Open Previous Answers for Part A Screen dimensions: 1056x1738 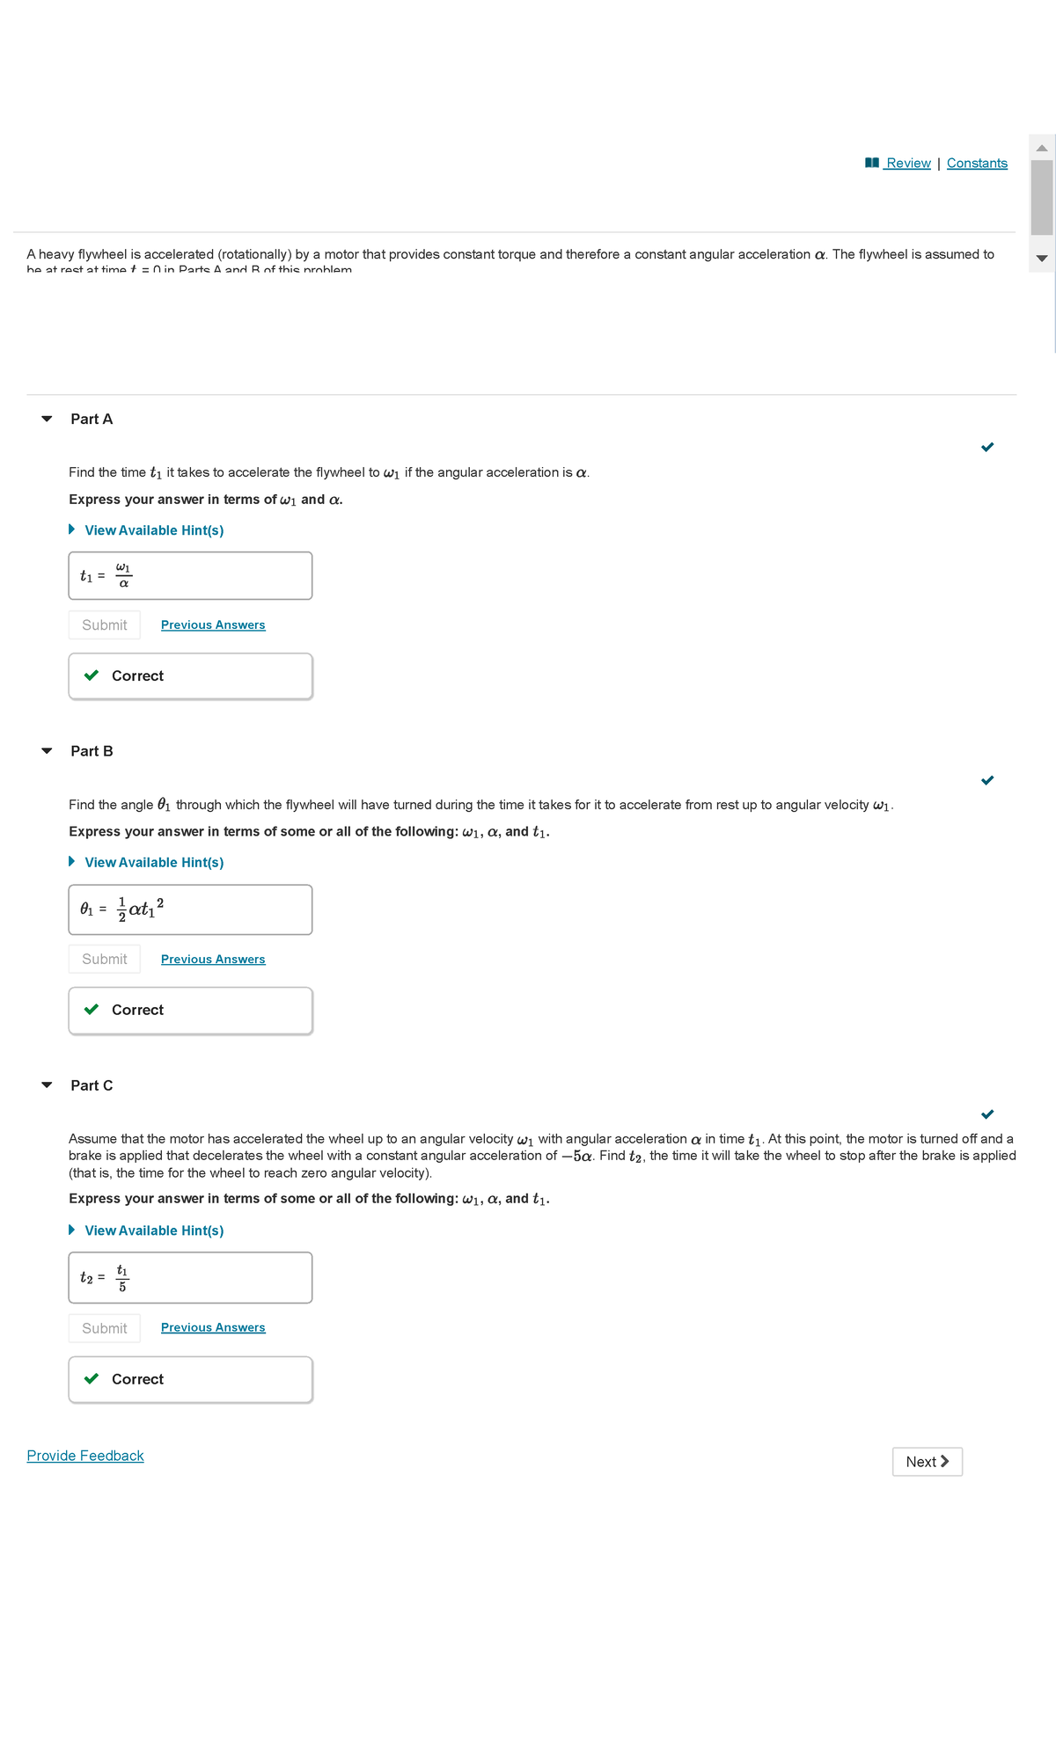213,624
